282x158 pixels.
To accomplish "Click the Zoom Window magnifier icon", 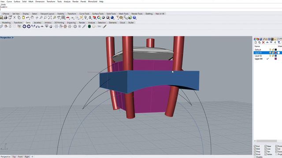I will 45,18.
